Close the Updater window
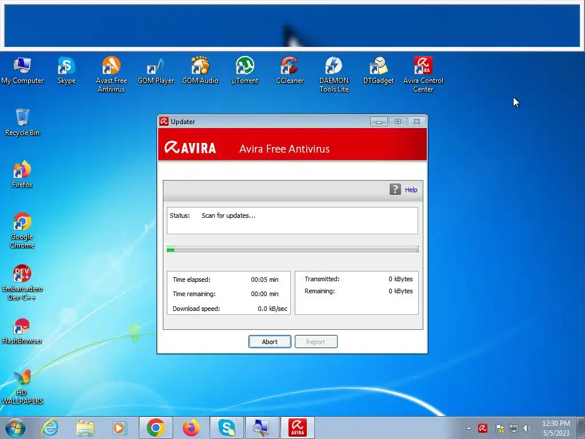This screenshot has width=585, height=439. pyautogui.click(x=416, y=122)
